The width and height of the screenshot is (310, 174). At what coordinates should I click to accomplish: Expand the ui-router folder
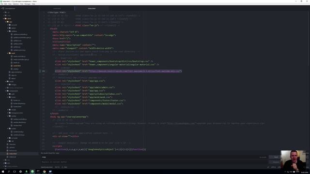pos(8,138)
